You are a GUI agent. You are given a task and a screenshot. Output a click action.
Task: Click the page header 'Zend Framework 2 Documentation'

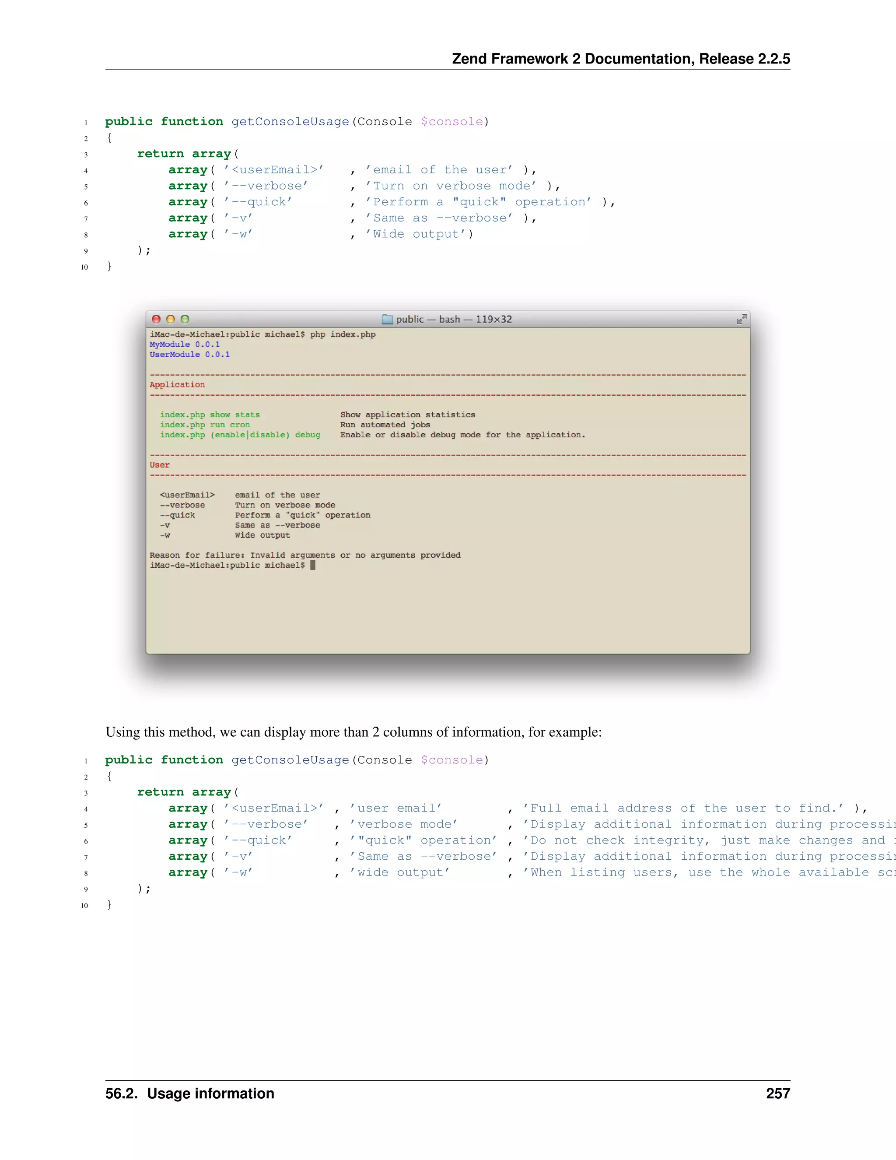coord(621,58)
